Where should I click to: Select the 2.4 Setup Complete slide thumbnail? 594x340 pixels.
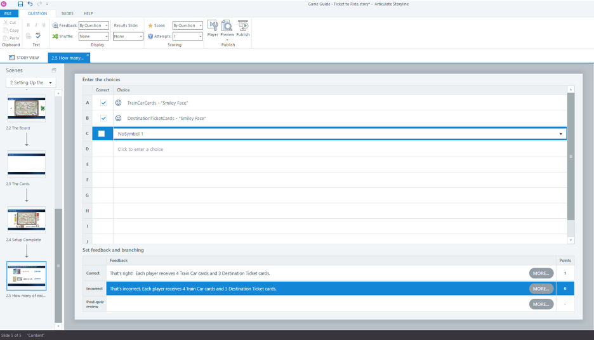tap(27, 220)
